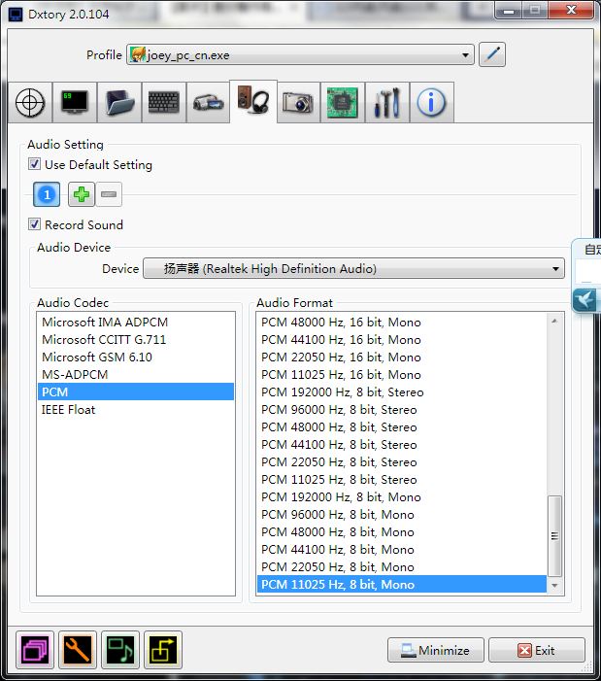Toggle the Record Sound checkbox
This screenshot has width=601, height=681.
(x=35, y=225)
